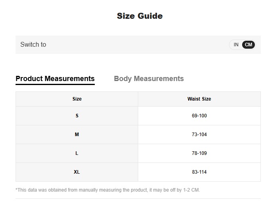Select the L size row label

(77, 153)
